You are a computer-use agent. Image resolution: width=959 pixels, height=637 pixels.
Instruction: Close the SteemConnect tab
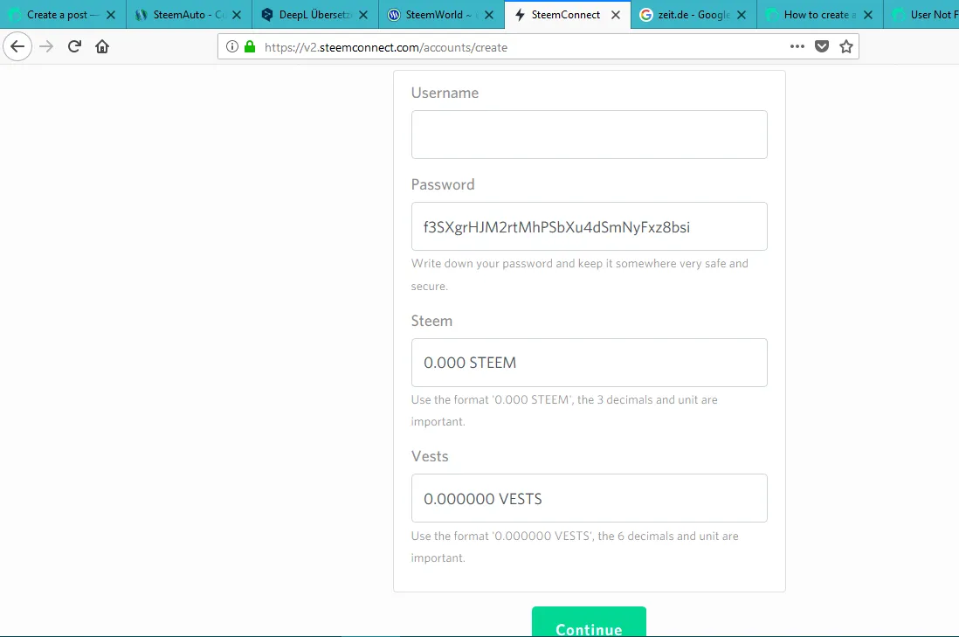[x=616, y=15]
